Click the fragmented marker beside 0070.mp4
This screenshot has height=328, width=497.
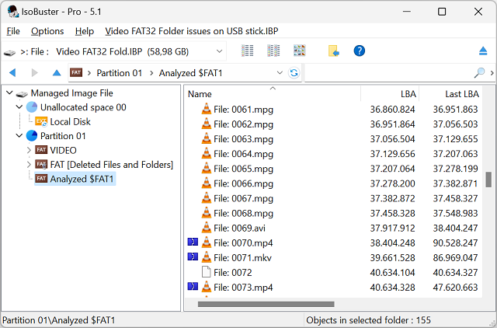click(193, 243)
